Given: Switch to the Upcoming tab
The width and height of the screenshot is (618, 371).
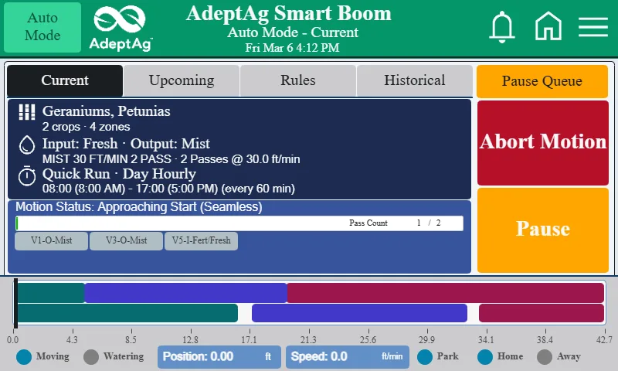Looking at the screenshot, I should (x=182, y=80).
